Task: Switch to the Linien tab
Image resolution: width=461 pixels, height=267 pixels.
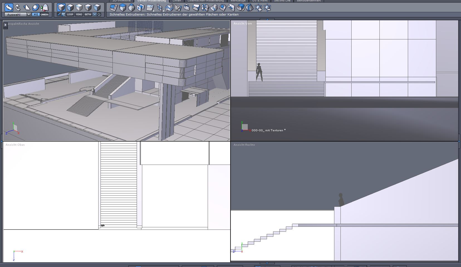Action: click(177, 1)
